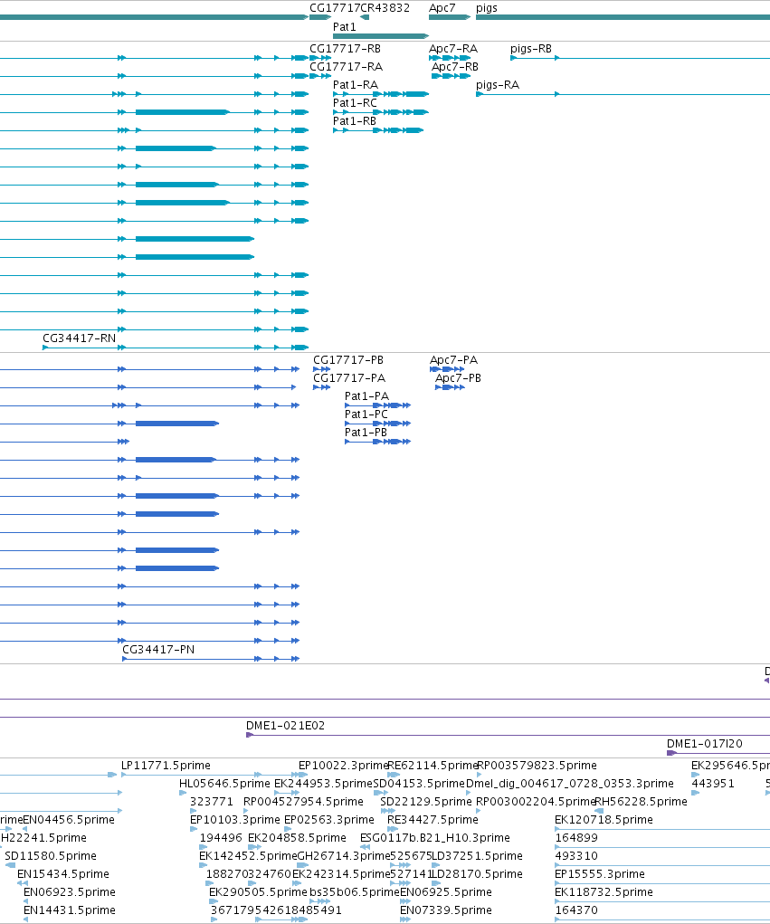The image size is (770, 924).
Task: Click the Pat1-PC protein label
Action: pos(366,414)
